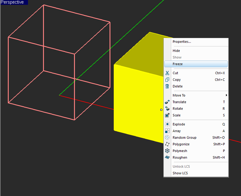The image size is (241, 196).
Task: Click the Explode icon
Action: tap(167, 124)
